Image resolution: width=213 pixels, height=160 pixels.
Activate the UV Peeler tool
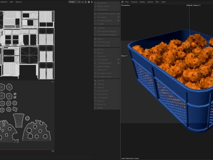coord(107,28)
